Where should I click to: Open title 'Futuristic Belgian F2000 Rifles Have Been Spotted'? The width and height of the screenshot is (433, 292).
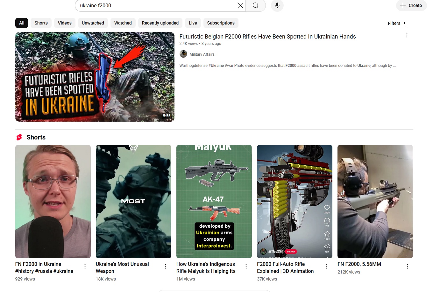tap(268, 37)
